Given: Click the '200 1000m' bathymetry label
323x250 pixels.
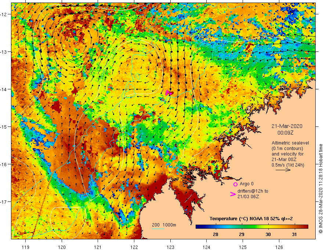Looking at the screenshot, I should pyautogui.click(x=164, y=225).
